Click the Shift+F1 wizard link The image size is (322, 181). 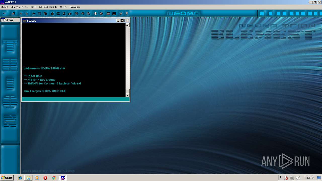(33, 83)
